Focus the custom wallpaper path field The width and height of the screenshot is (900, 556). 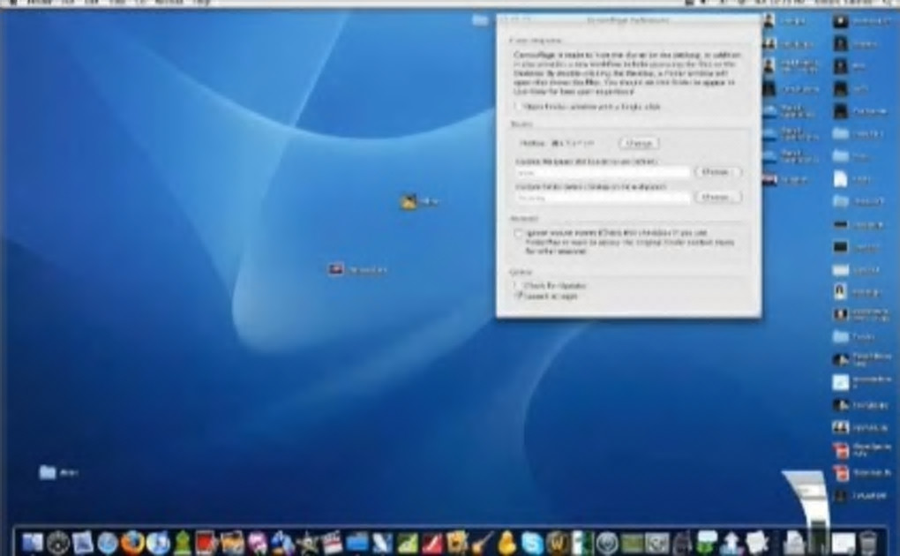point(603,172)
